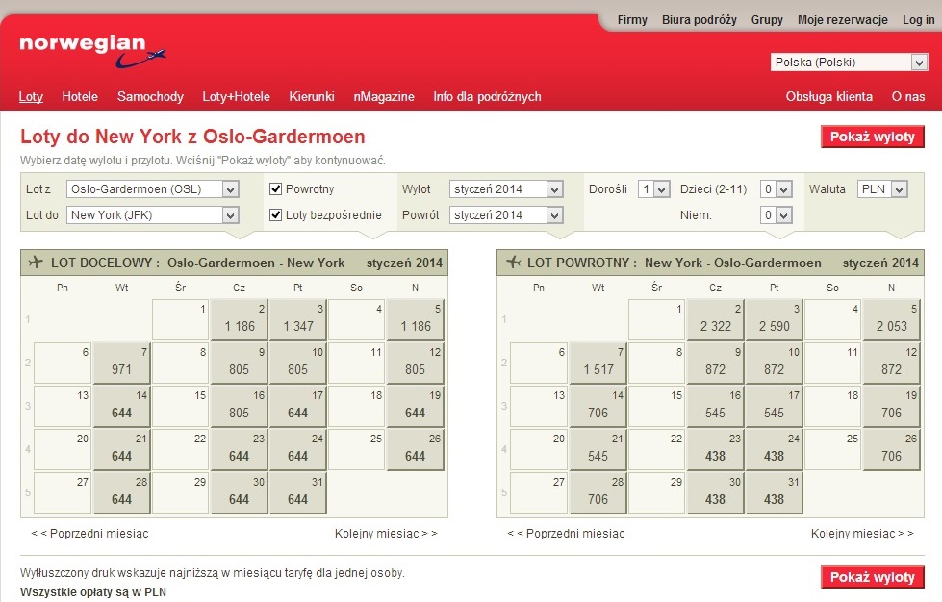Open the Samochody menu item
Screen dimensions: 942x602
150,96
